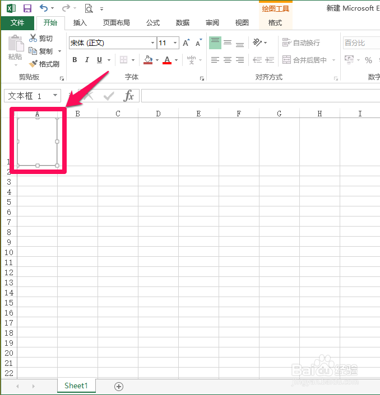Open the 页面布局 tab
Viewport: 380px width, 395px height.
(x=117, y=23)
